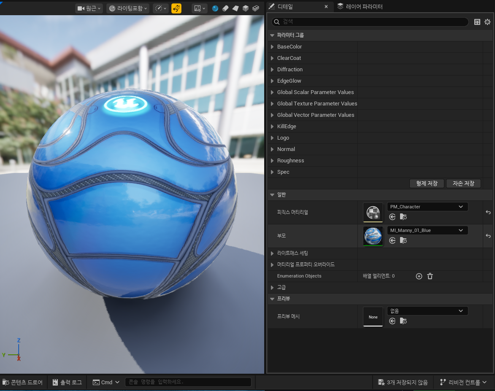The image size is (495, 391).
Task: Expand the ClearCoat parameter group
Action: pyautogui.click(x=272, y=58)
